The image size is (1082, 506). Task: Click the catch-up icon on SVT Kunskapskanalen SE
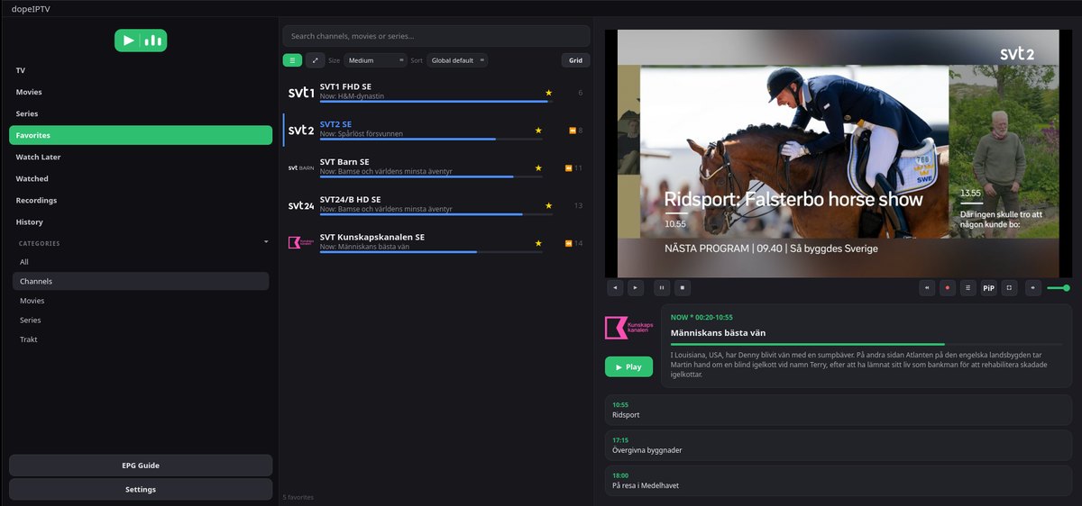tap(568, 243)
